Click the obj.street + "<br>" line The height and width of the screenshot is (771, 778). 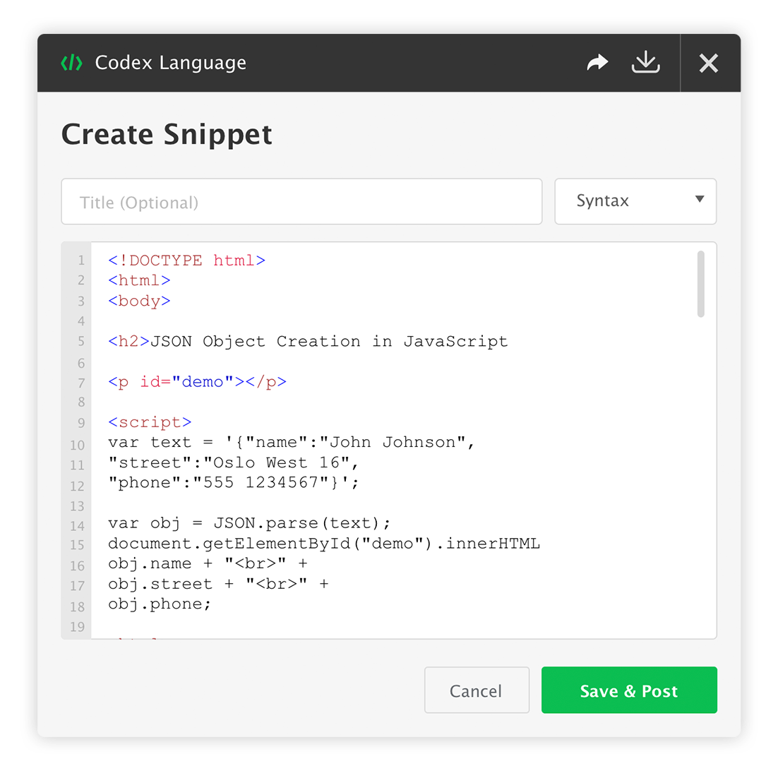point(218,584)
